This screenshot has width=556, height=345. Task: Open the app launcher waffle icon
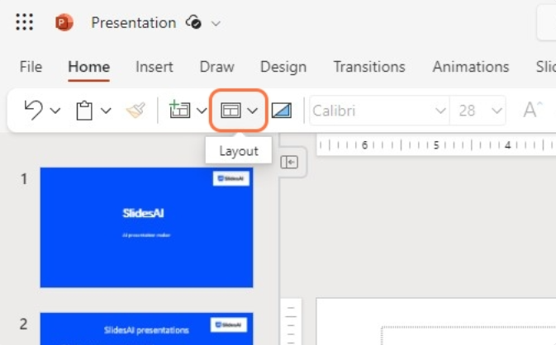pyautogui.click(x=25, y=22)
